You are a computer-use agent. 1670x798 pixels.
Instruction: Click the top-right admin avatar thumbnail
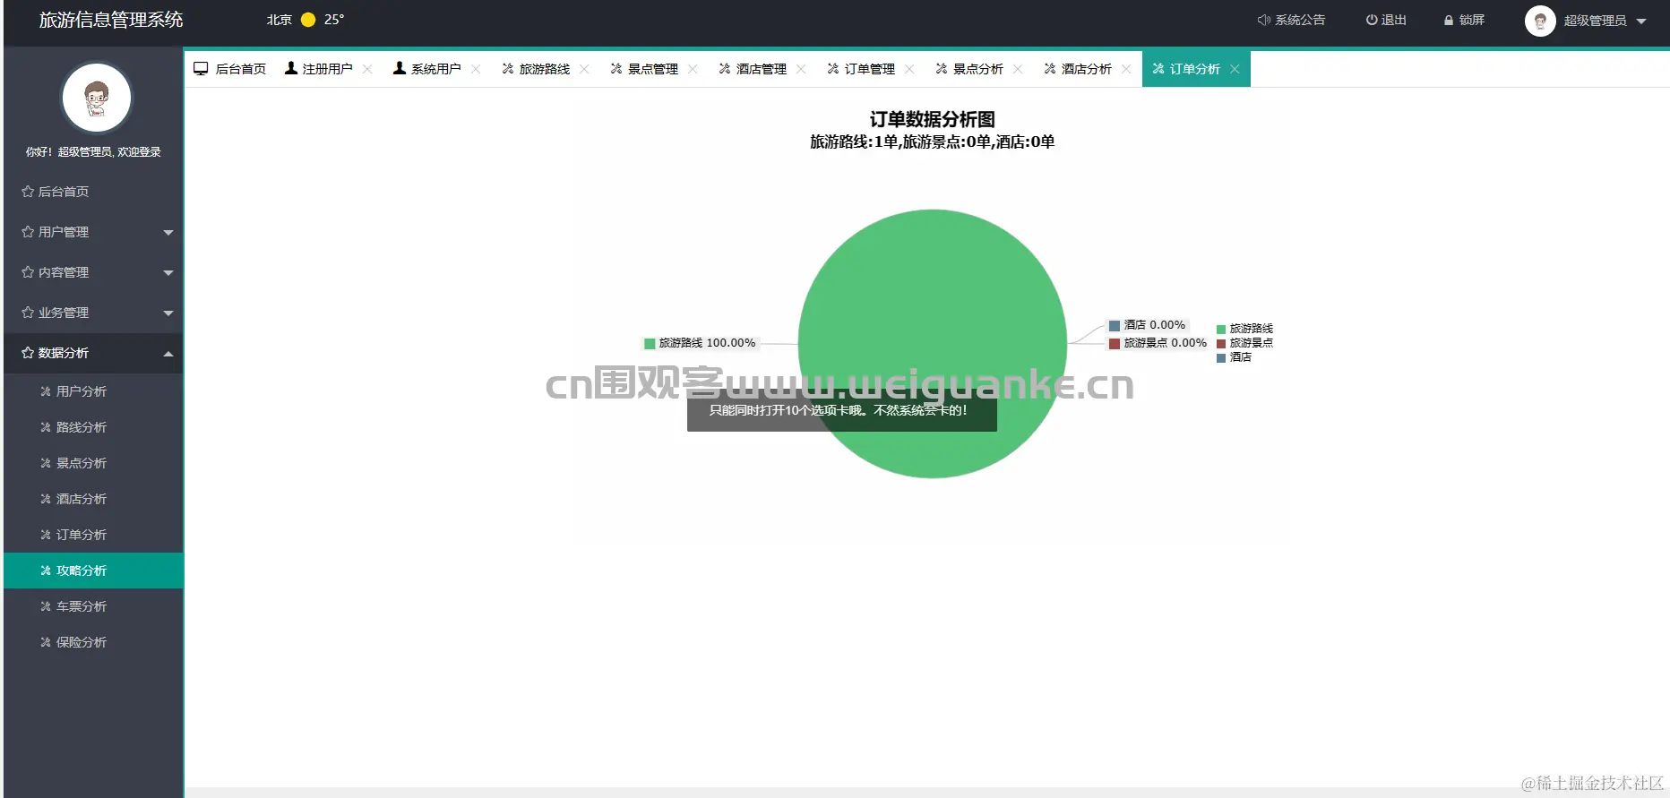(x=1540, y=21)
